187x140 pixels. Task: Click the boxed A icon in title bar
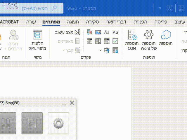[169, 8]
